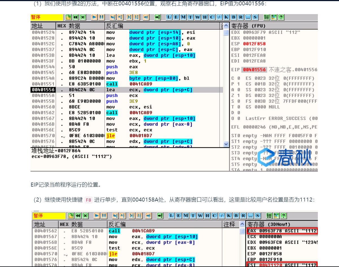Open Call stack K button in lower toolbar
The width and height of the screenshot is (339, 267).
[x=229, y=216]
